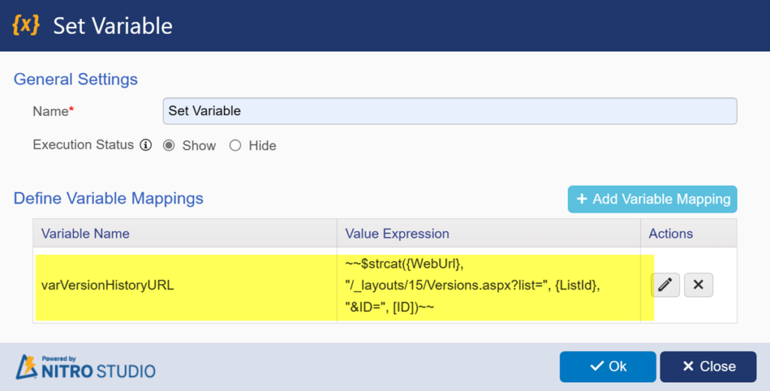770x391 pixels.
Task: Delete the varVersionHistoryURL mapping with X icon
Action: [698, 285]
